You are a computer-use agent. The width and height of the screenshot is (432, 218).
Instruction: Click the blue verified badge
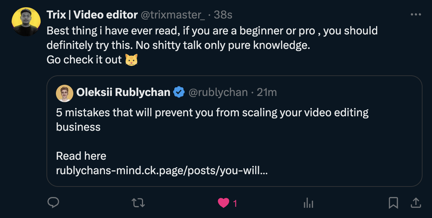tap(179, 92)
